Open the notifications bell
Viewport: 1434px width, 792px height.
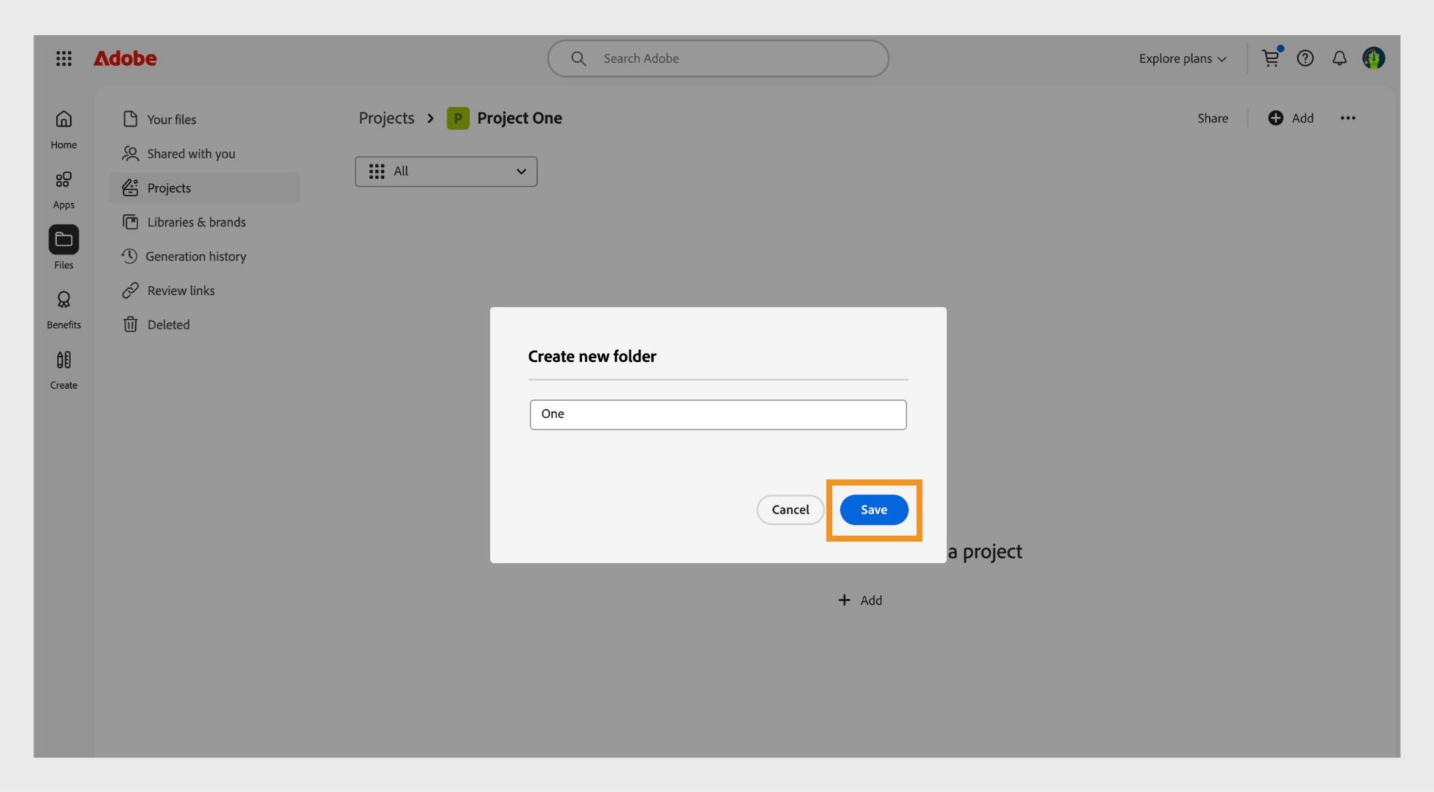(1339, 58)
